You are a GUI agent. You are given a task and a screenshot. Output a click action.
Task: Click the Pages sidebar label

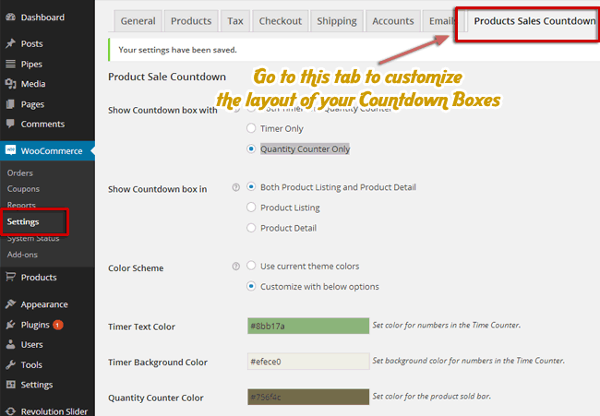tap(32, 104)
